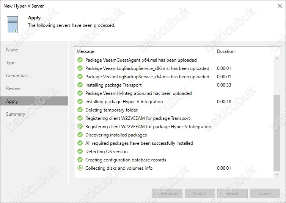The height and width of the screenshot is (203, 286).
Task: Click the Previous button
Action: [x=167, y=194]
